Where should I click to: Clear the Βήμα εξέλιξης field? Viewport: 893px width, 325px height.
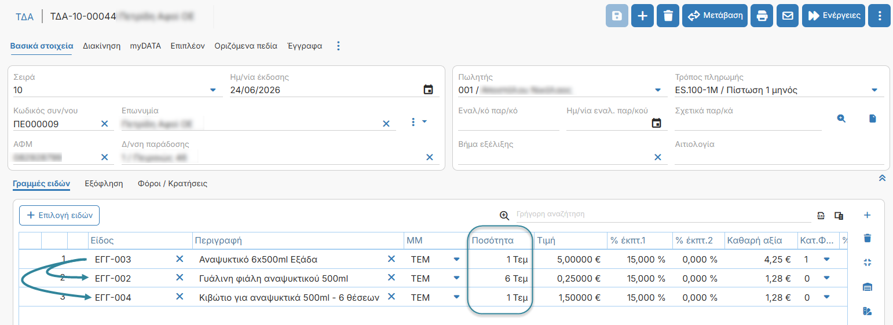pos(658,157)
